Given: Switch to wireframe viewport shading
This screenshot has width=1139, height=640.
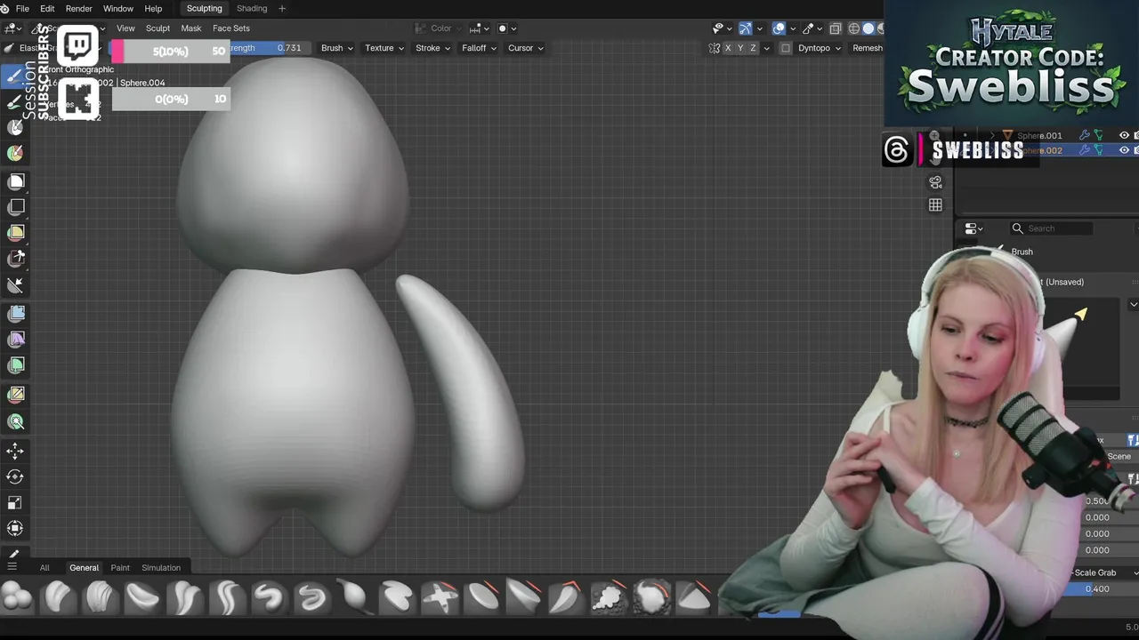Looking at the screenshot, I should [x=854, y=28].
